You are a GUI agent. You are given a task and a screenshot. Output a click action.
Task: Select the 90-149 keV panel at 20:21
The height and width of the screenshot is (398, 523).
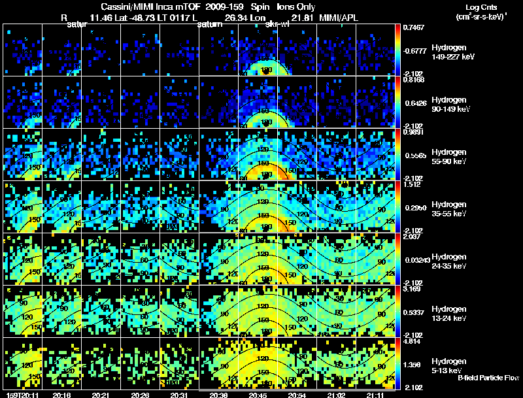coord(101,103)
